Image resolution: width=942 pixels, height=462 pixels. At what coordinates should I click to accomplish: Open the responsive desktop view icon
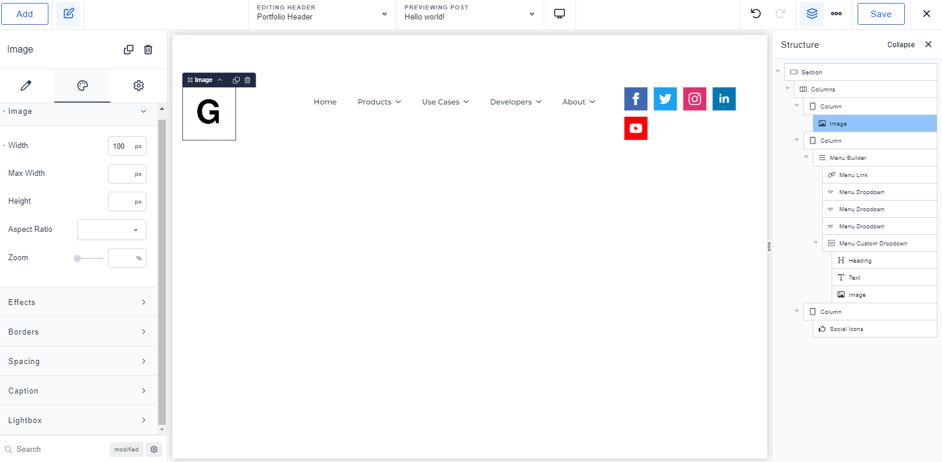coord(560,14)
